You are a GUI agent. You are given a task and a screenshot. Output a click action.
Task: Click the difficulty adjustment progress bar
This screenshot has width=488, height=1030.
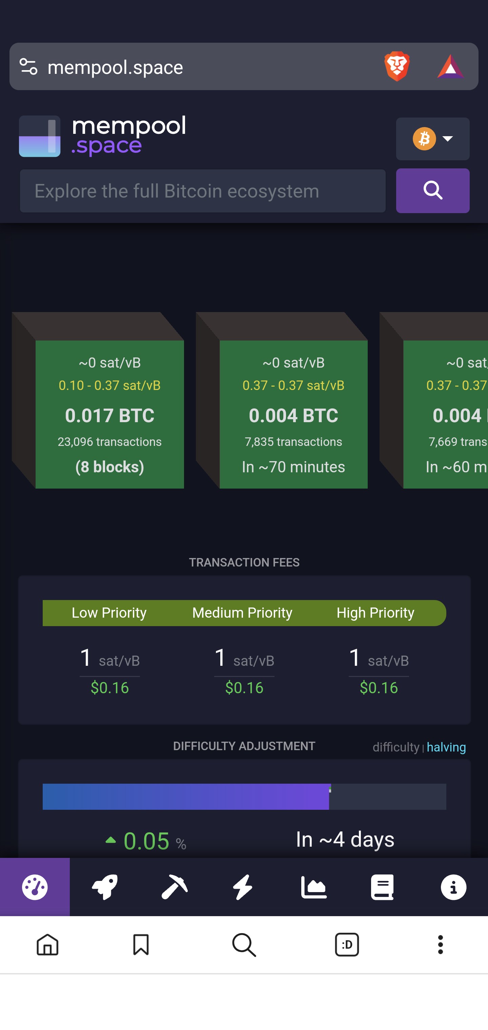tap(244, 796)
